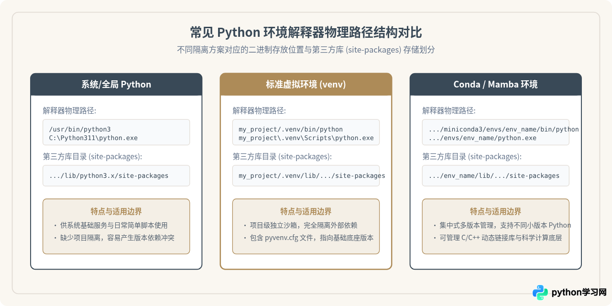
Task: Select the bullet 供系统基础服务与日常简单脚本使用
Action: point(111,225)
